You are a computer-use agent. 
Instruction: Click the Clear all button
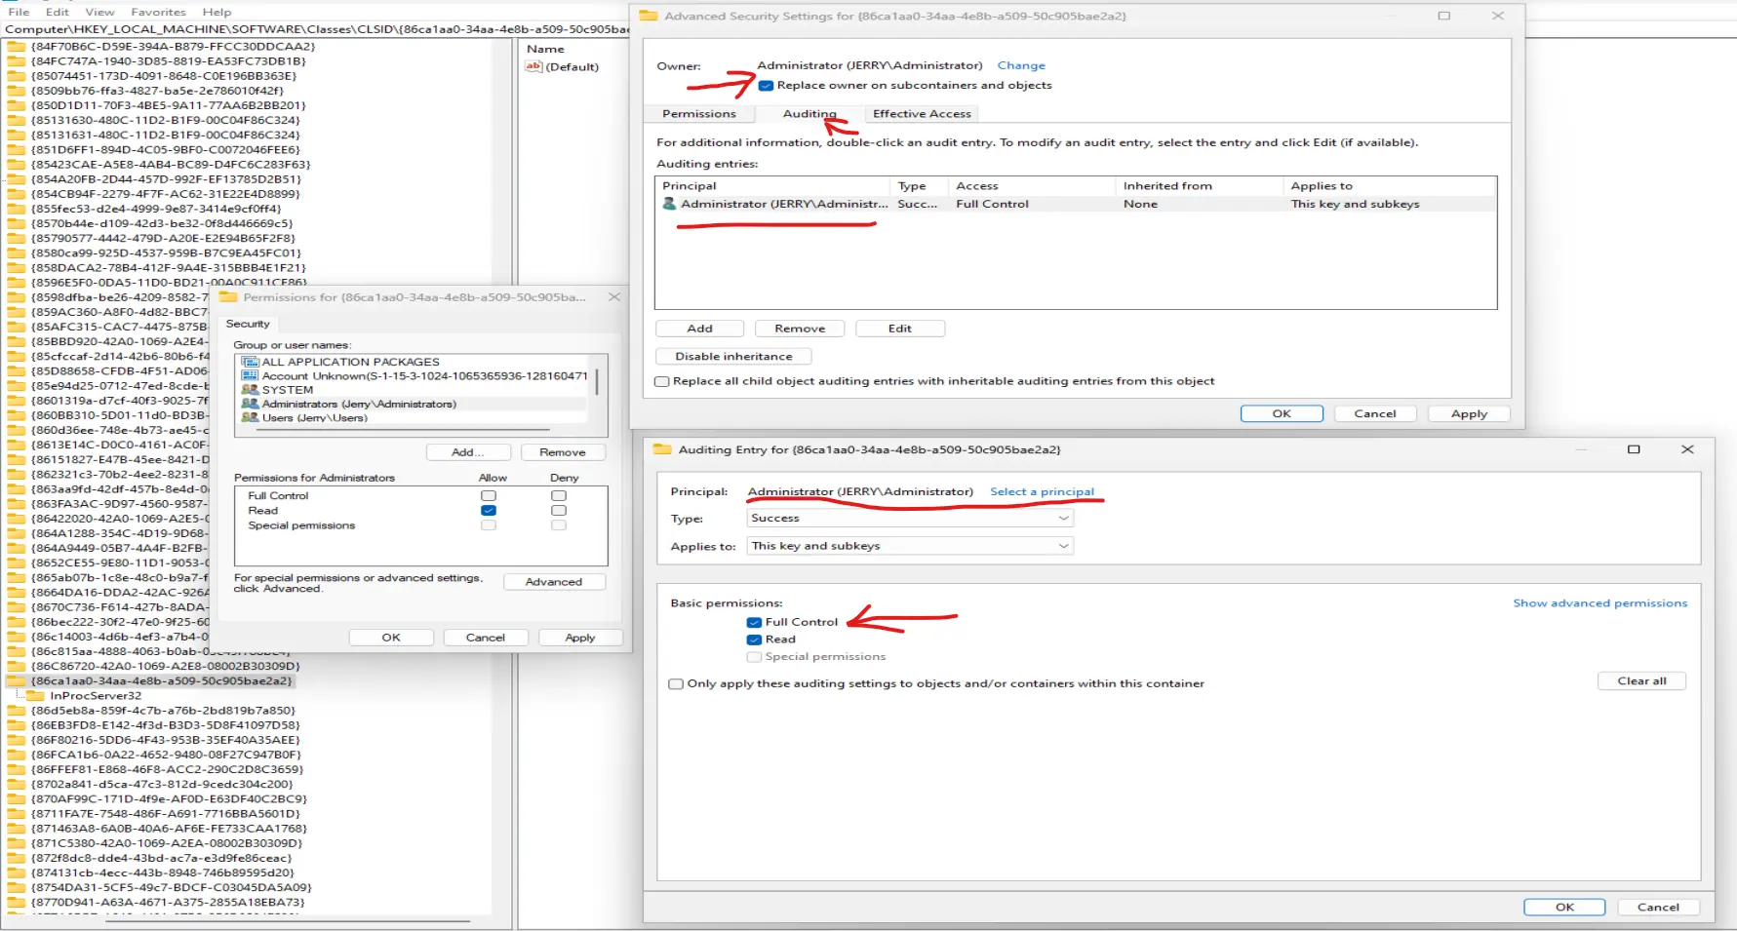click(1641, 681)
